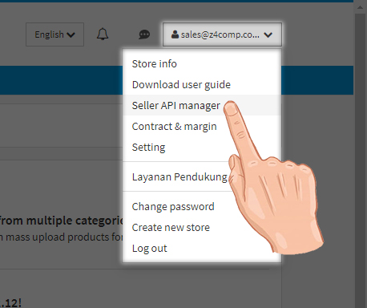Open Setting from account menu
The height and width of the screenshot is (308, 367).
202,147
